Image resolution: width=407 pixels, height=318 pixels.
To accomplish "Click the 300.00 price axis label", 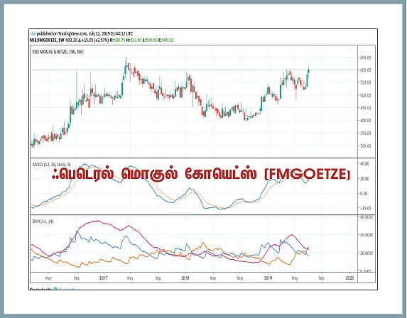I will tap(365, 146).
